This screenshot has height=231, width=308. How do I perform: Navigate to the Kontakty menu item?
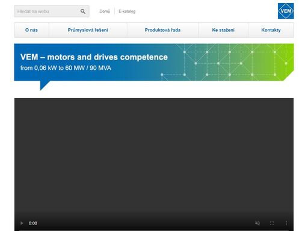coord(271,30)
